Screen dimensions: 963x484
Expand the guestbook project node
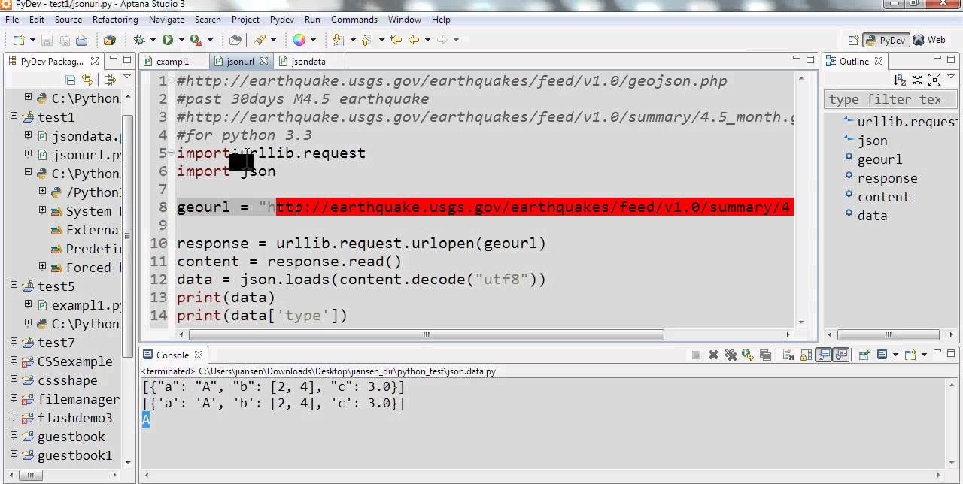click(x=14, y=436)
